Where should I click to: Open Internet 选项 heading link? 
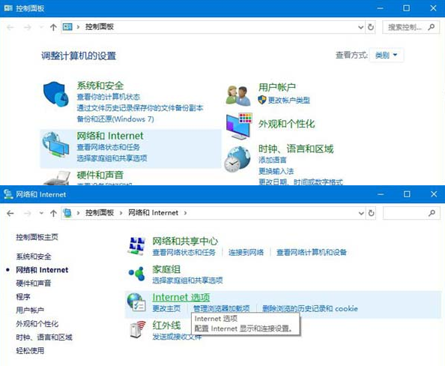click(x=181, y=297)
